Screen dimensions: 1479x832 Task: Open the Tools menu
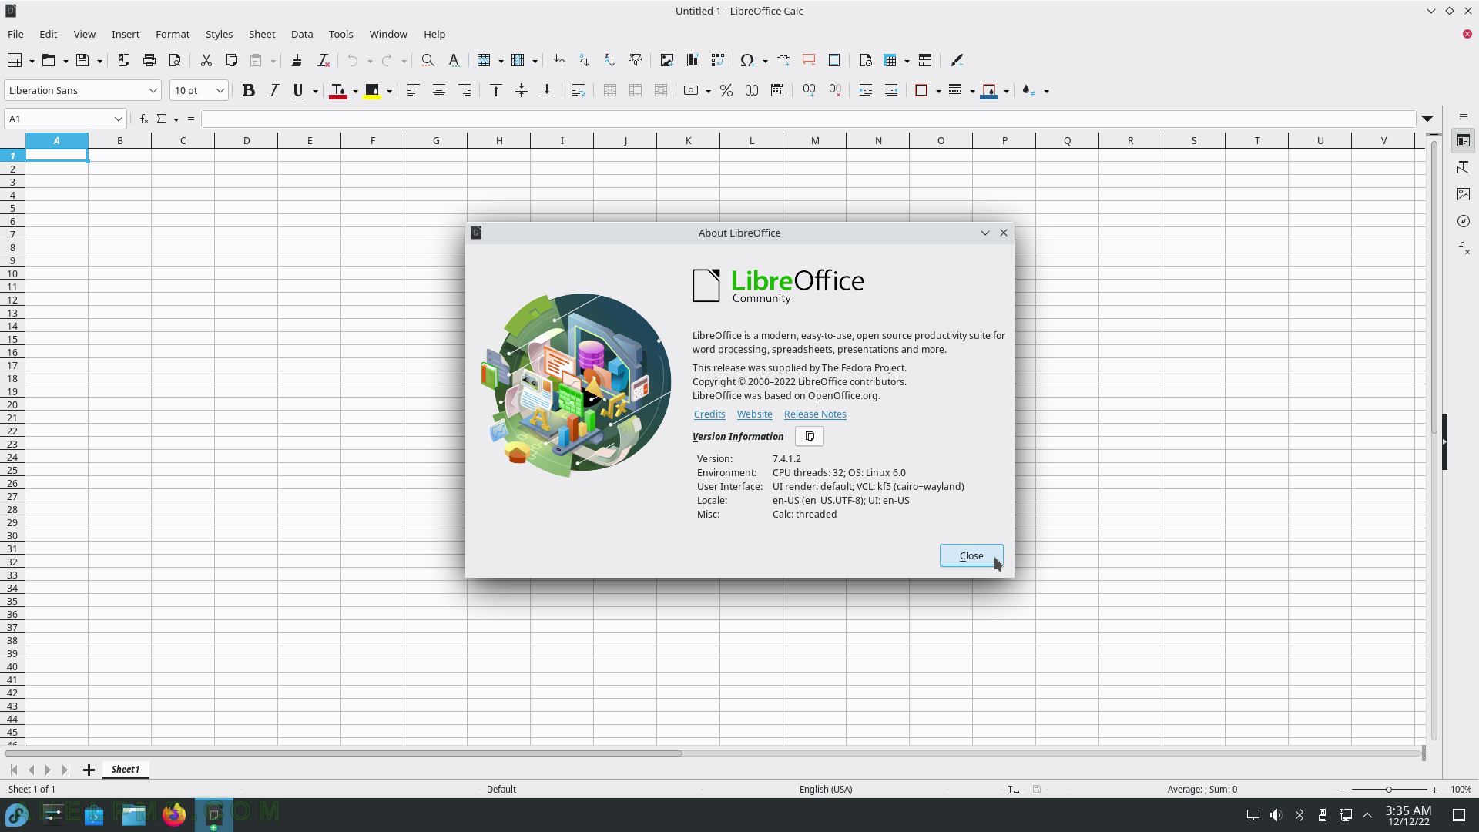click(340, 34)
